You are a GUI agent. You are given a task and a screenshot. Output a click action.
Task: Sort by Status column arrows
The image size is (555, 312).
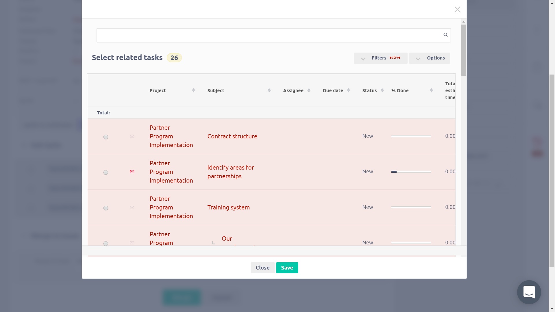[382, 90]
